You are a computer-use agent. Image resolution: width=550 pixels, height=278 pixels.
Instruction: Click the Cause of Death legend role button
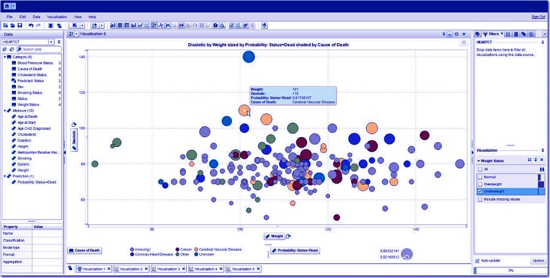(84, 251)
